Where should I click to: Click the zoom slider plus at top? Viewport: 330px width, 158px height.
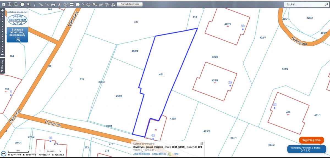pyautogui.click(x=2, y=10)
